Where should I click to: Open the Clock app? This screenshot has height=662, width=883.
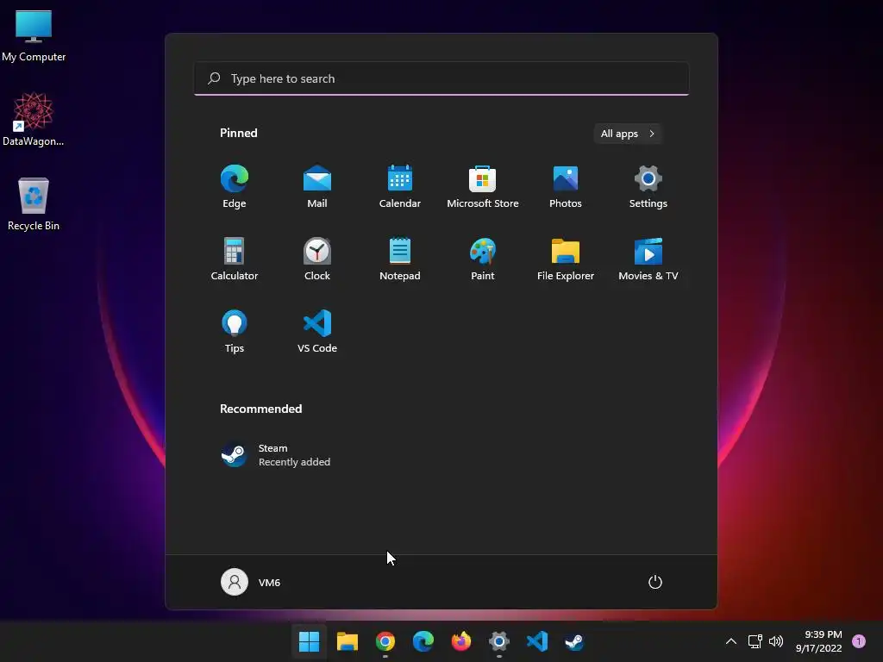click(317, 259)
